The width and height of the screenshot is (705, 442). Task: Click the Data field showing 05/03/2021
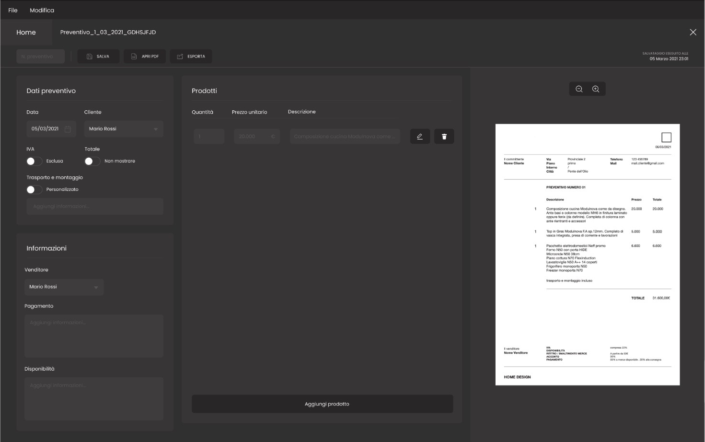pyautogui.click(x=51, y=129)
